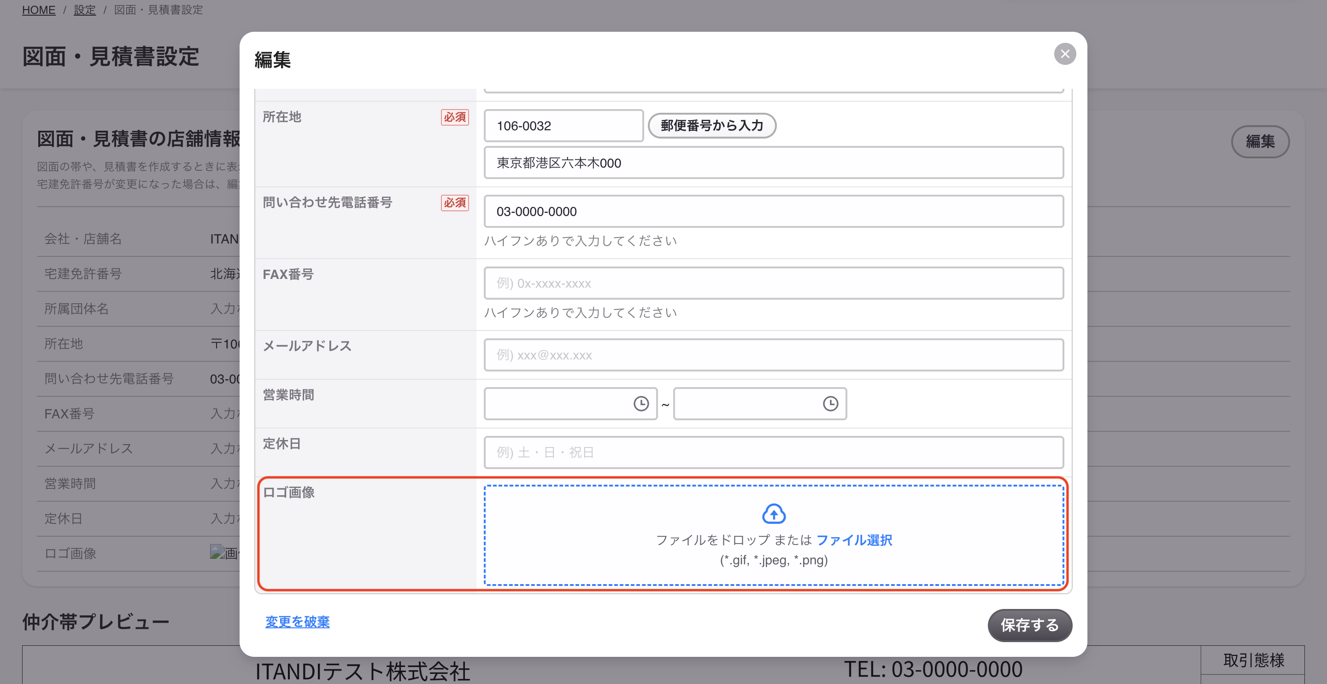This screenshot has width=1327, height=684.
Task: Click the (*.gif, *.jpeg, *.png) format text
Action: pos(774,560)
